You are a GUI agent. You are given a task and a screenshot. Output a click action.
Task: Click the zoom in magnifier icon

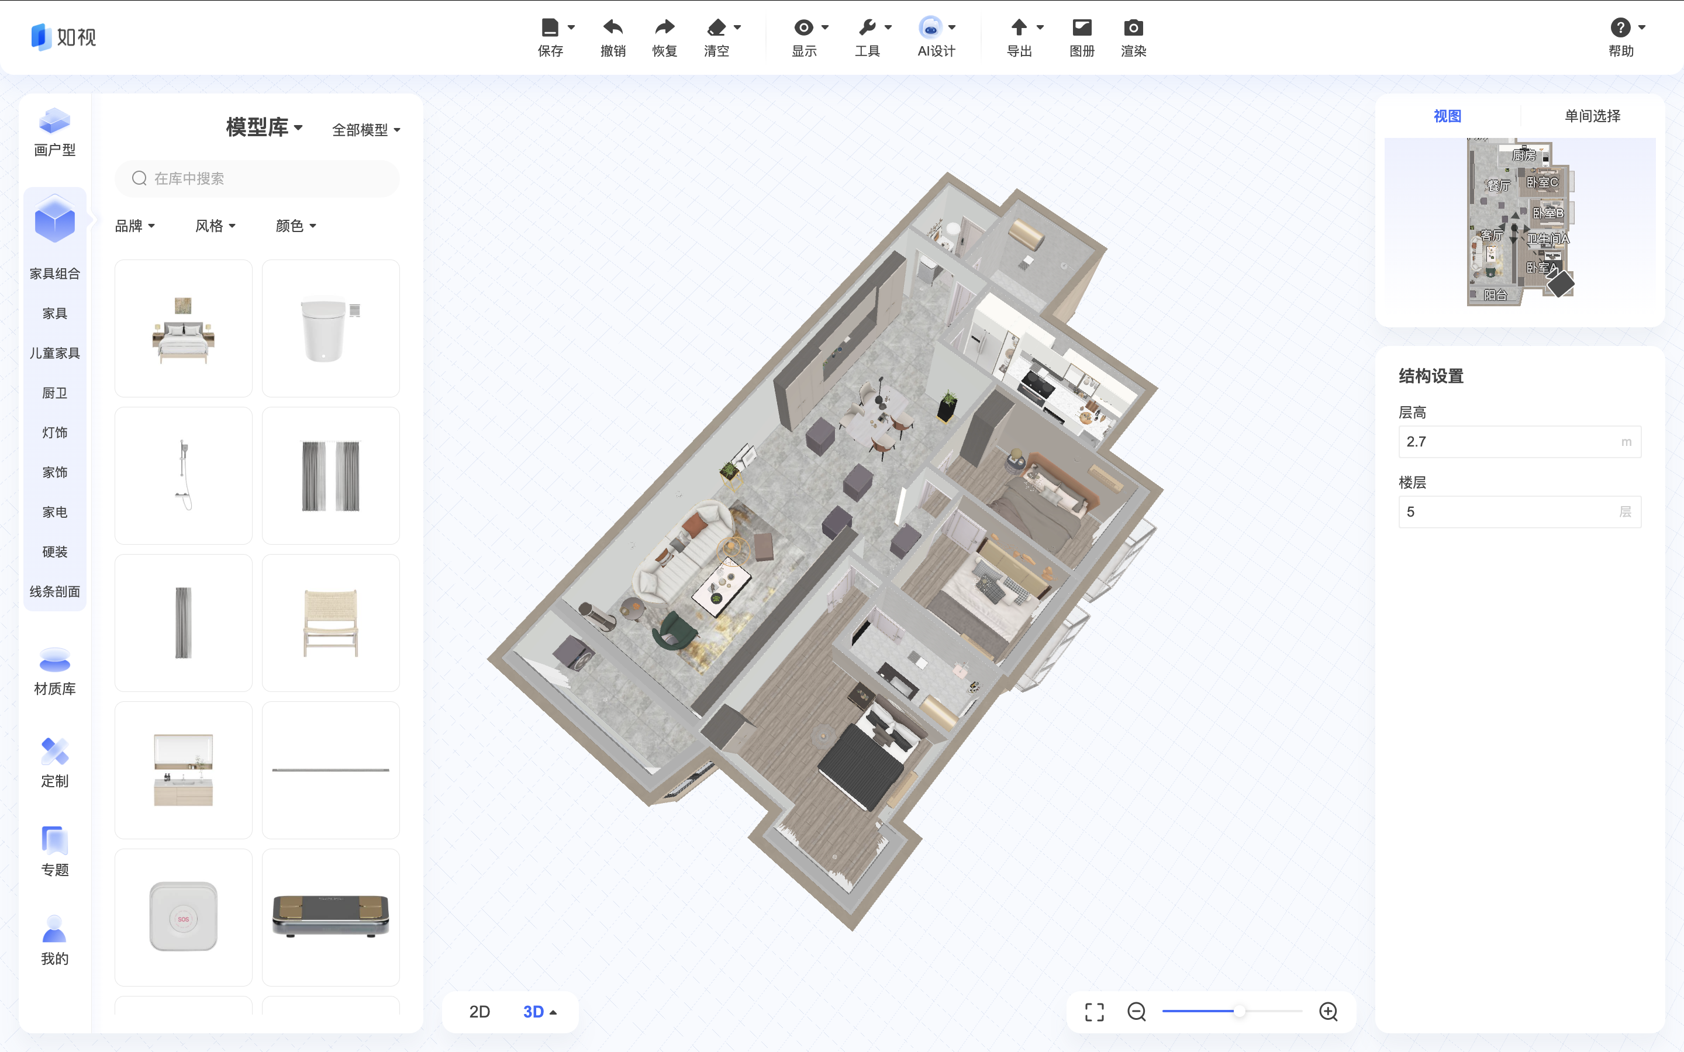point(1328,1012)
